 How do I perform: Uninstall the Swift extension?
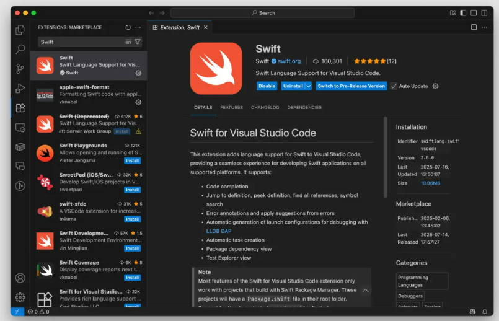click(293, 86)
